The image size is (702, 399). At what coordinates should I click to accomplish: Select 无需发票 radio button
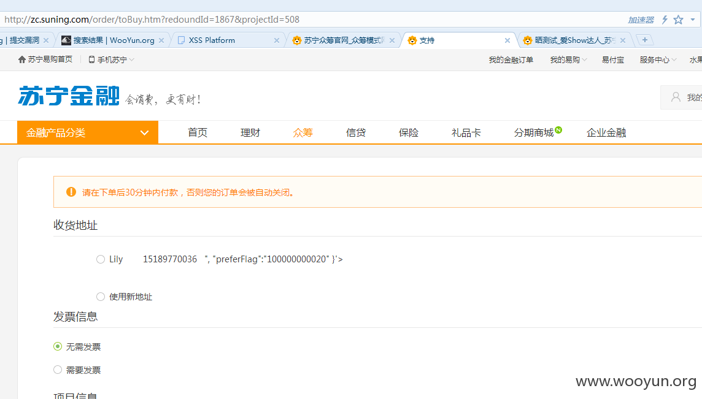coord(58,347)
